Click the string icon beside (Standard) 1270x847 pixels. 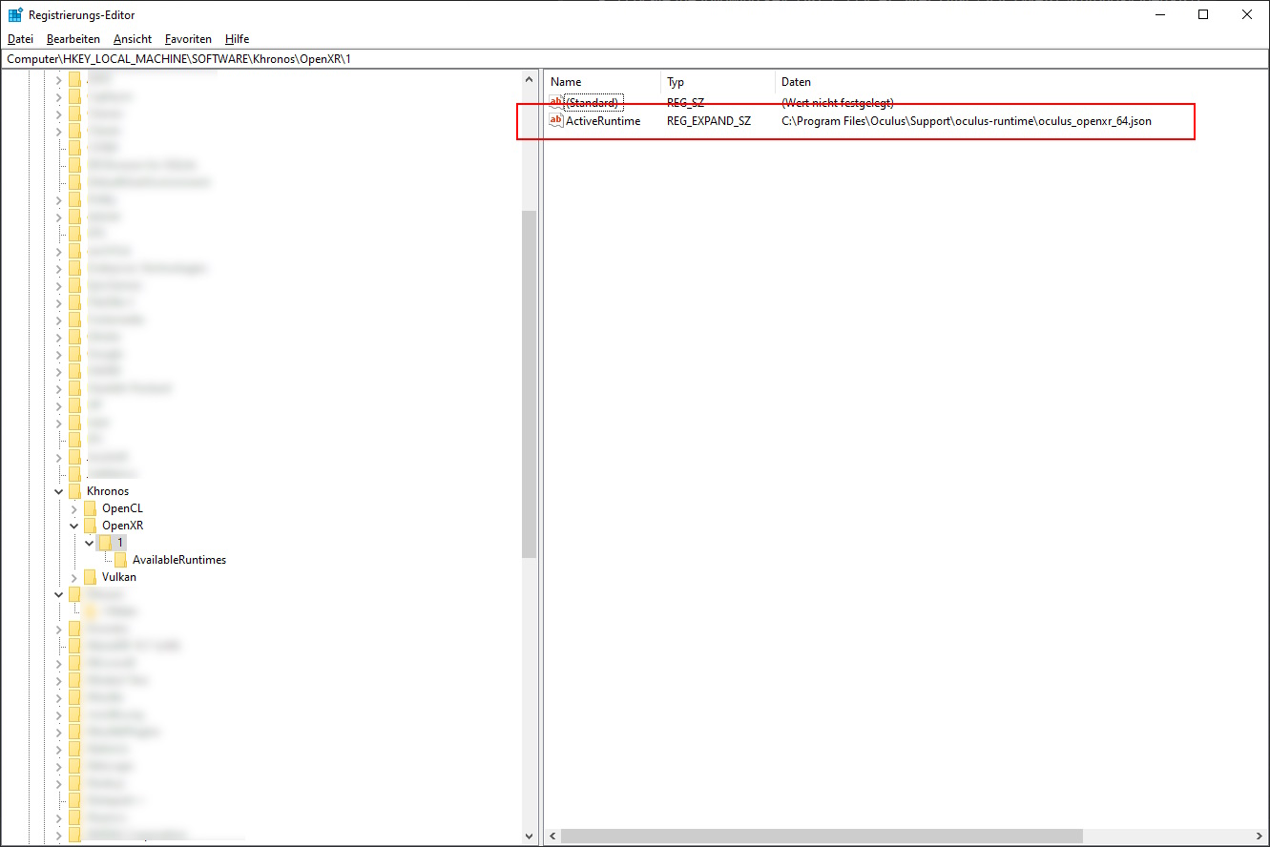(x=557, y=102)
